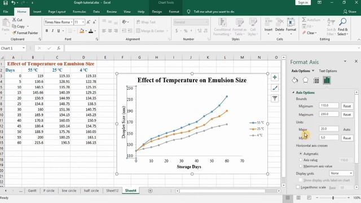Open the Formulas ribbon tab
Screen dimensions: 361x203
(x=79, y=11)
